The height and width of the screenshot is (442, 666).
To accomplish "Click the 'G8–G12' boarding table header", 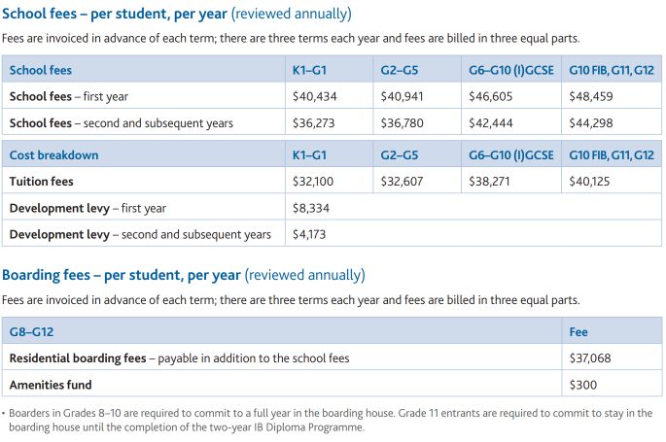I will [x=32, y=332].
